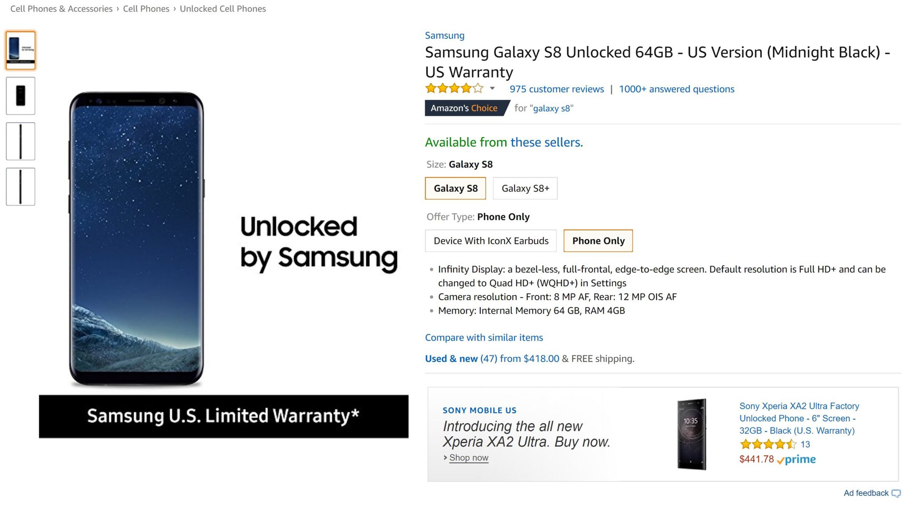
Task: Click the Sony Xperia ad star rating
Action: pos(767,444)
